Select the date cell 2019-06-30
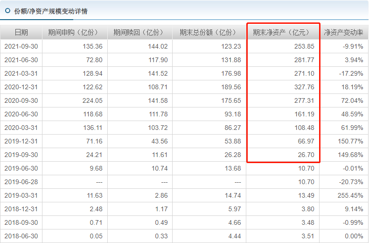Screen dimensions: 369x243 [x=21, y=168]
